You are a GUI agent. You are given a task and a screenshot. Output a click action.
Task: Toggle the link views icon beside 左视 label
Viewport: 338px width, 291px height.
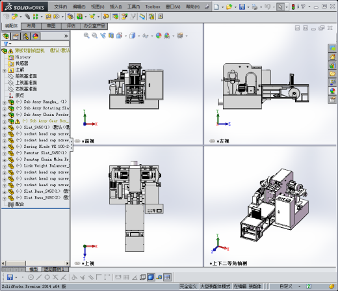point(213,141)
